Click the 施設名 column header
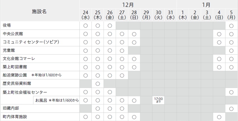The image size is (238, 121). (x=39, y=11)
